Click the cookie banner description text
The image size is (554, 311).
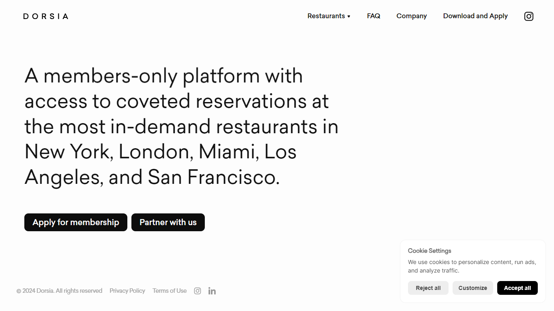point(472,266)
